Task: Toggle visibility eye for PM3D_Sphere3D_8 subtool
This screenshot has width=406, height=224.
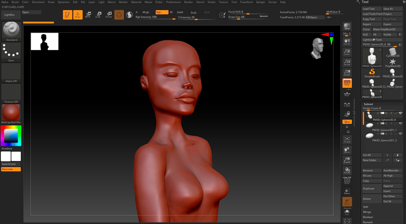Action: 400,113
